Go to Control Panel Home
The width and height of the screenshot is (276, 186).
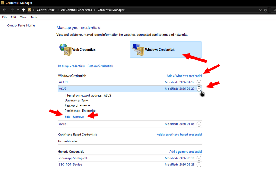(x=21, y=25)
